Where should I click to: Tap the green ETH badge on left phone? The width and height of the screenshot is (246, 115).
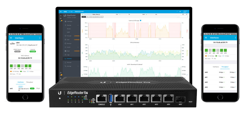[32, 88]
